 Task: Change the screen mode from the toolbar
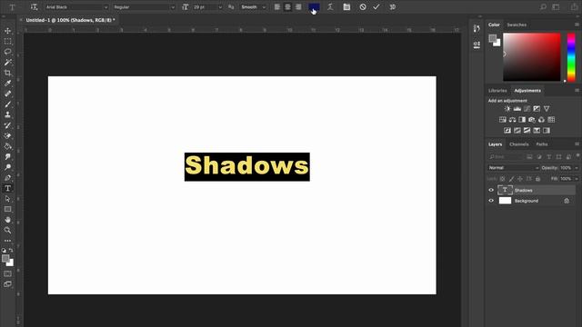pos(8,284)
